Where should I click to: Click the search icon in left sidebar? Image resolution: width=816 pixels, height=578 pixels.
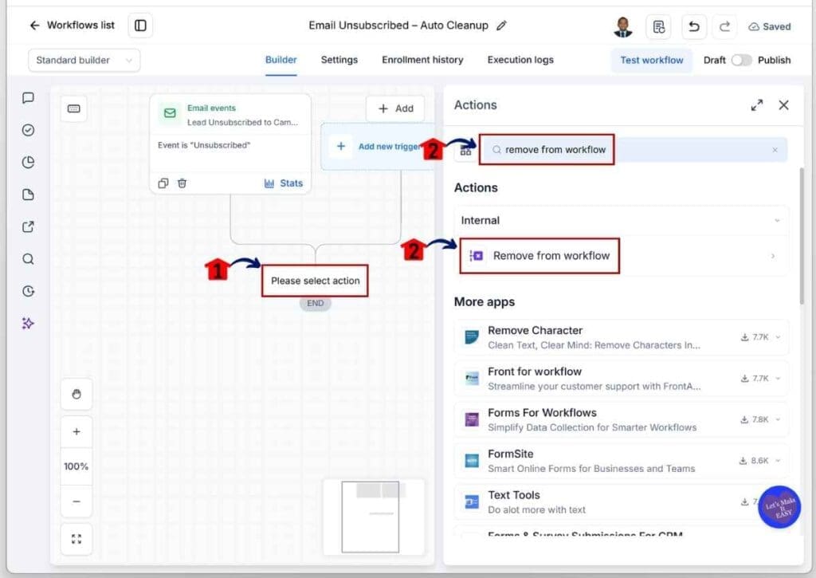(x=28, y=259)
